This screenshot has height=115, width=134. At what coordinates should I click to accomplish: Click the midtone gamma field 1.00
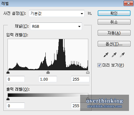(48, 79)
